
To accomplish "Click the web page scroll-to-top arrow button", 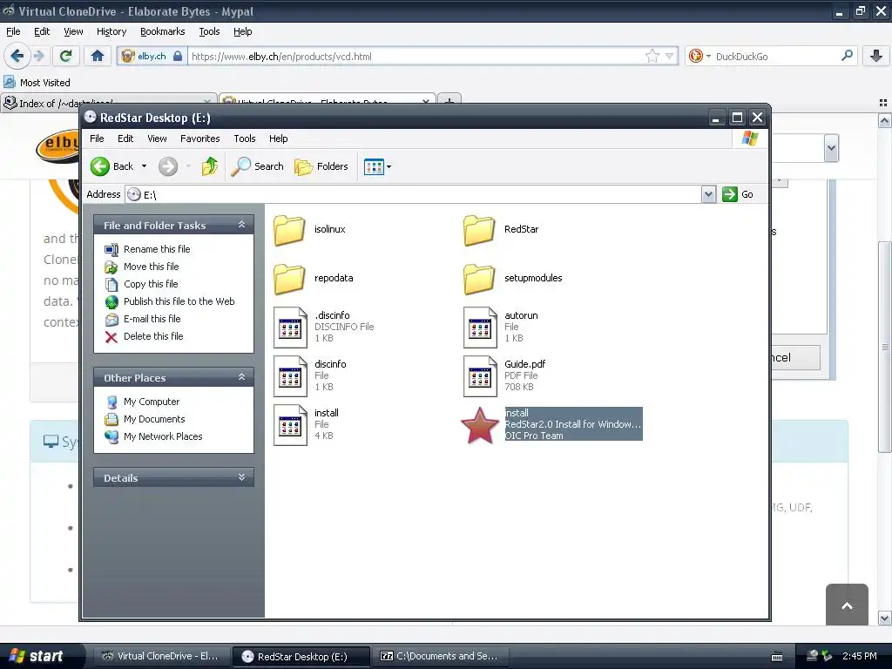I will tap(847, 605).
